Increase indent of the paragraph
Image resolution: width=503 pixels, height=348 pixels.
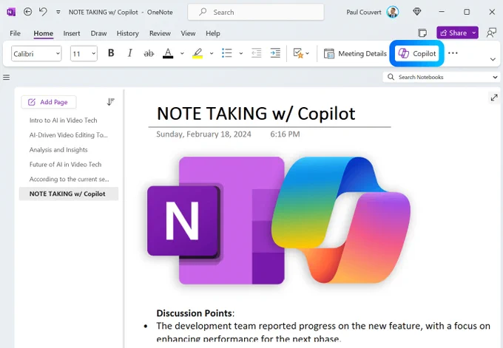tap(275, 53)
